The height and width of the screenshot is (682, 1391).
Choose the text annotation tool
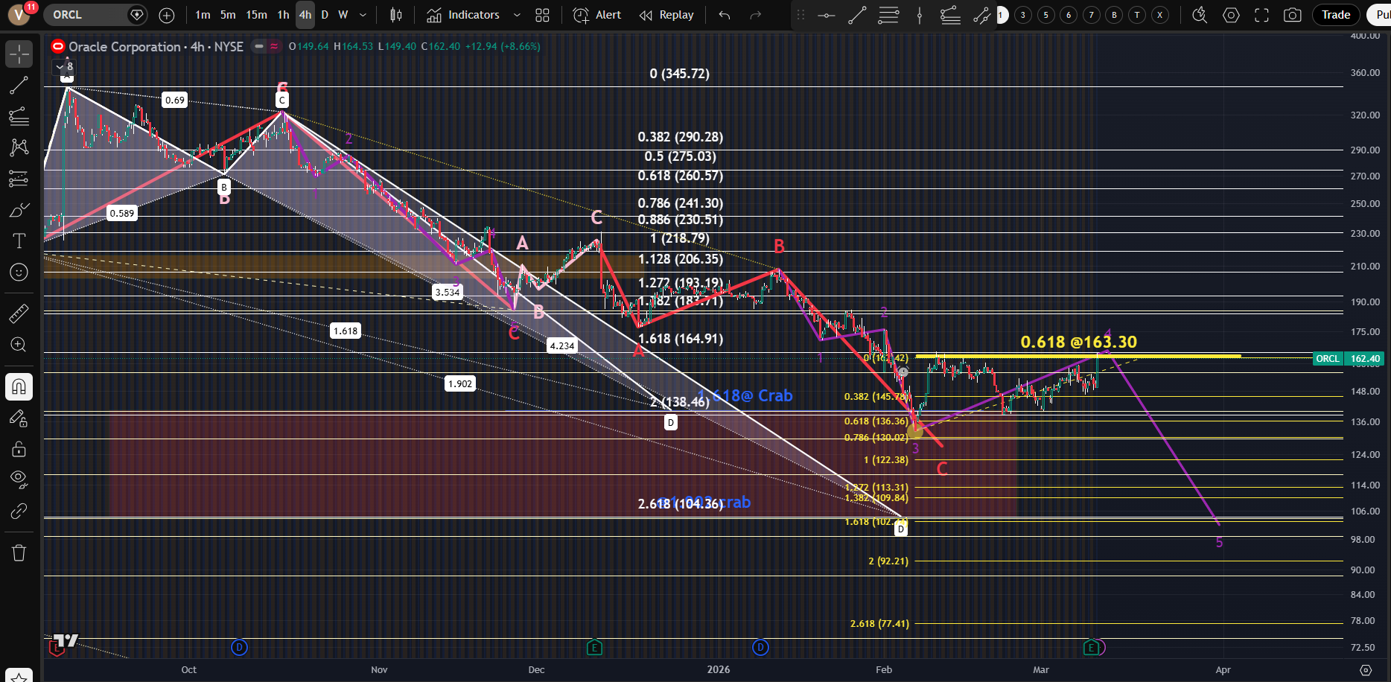(x=19, y=240)
